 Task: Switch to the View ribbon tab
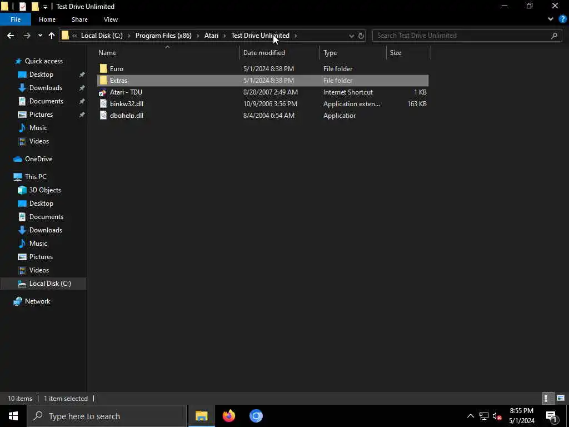pos(111,19)
